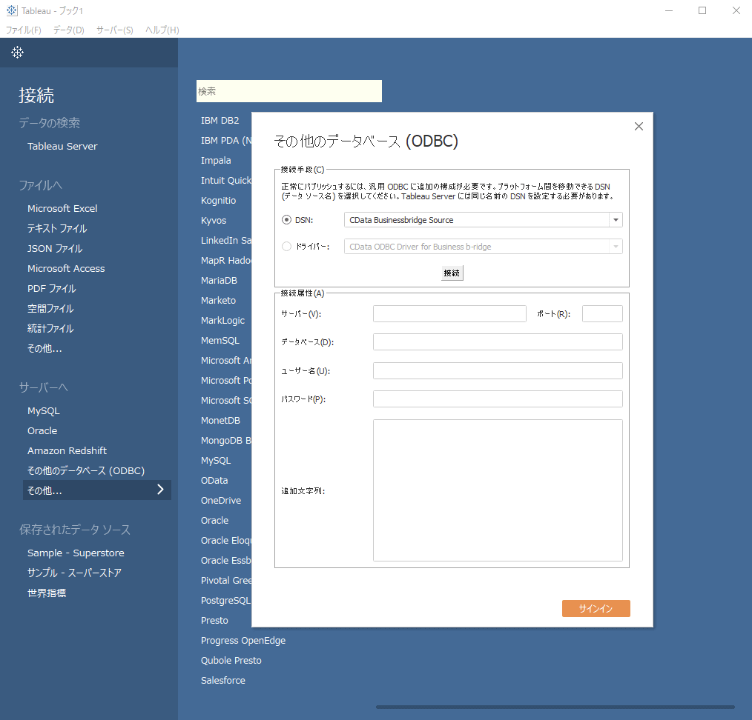This screenshot has width=752, height=720.
Task: Click the パスワード(P) input field
Action: click(498, 399)
